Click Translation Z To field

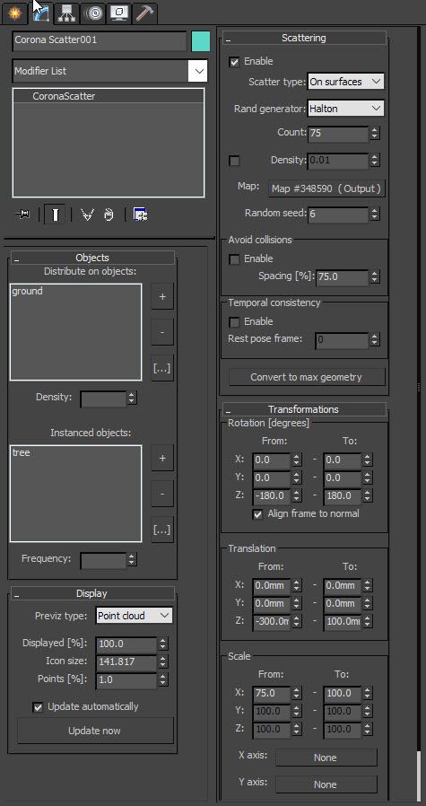click(x=343, y=621)
